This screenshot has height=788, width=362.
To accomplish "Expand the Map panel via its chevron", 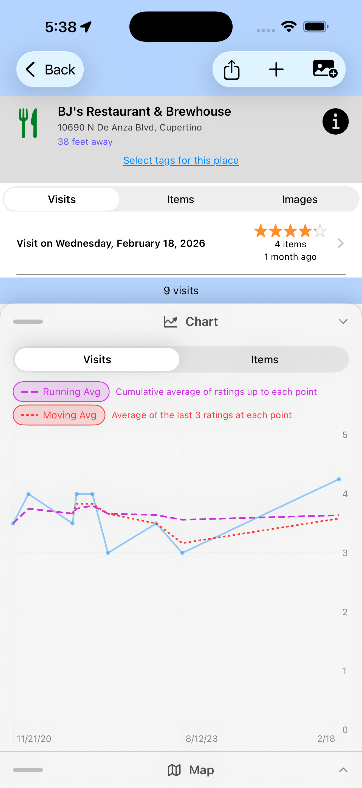I will (343, 770).
